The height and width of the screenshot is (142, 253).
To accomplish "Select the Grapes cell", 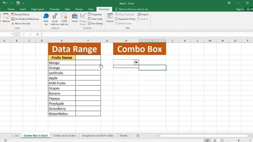I will coord(62,88).
